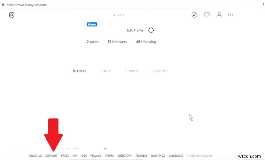Open the DIRECTORY footer link
The image size is (265, 160).
coord(125,156)
